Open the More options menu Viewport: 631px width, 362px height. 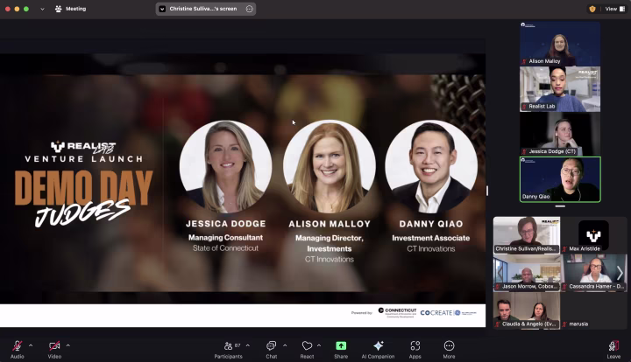coord(449,349)
